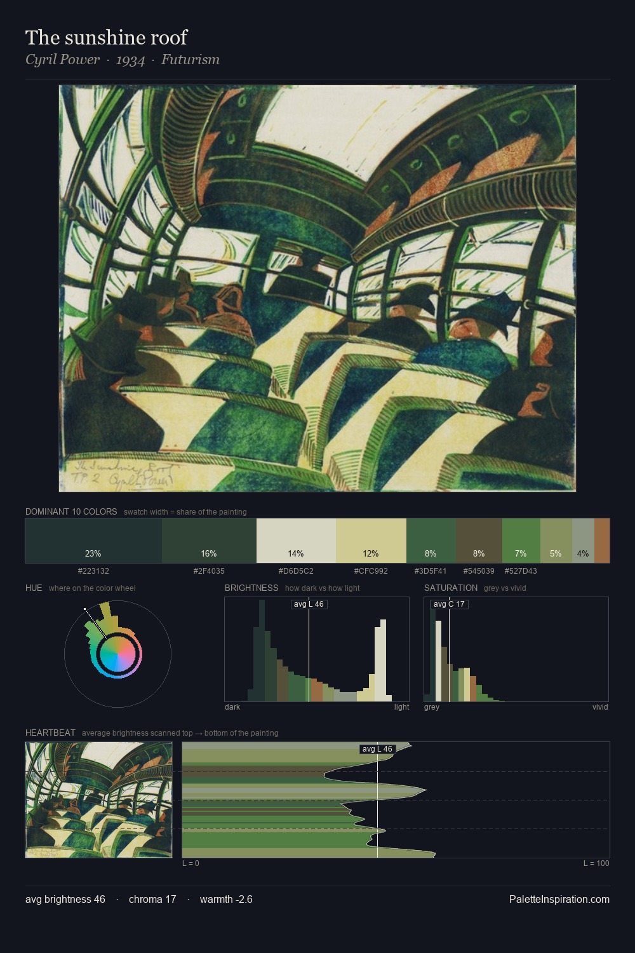This screenshot has width=635, height=953.
Task: Click the 'light' axis label
Action: tap(401, 707)
